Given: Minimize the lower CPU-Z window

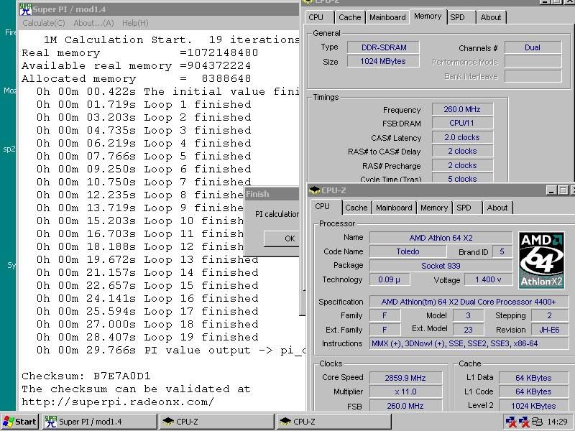Looking at the screenshot, I should coord(551,190).
